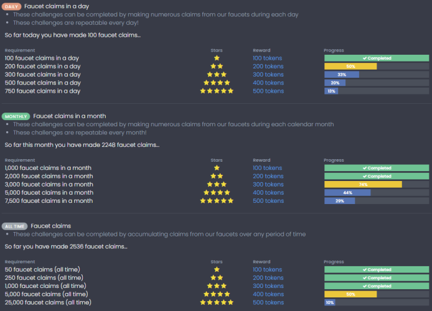The width and height of the screenshot is (432, 311).
Task: Click five stars beside 750 faucet claims
Action: pyautogui.click(x=217, y=91)
